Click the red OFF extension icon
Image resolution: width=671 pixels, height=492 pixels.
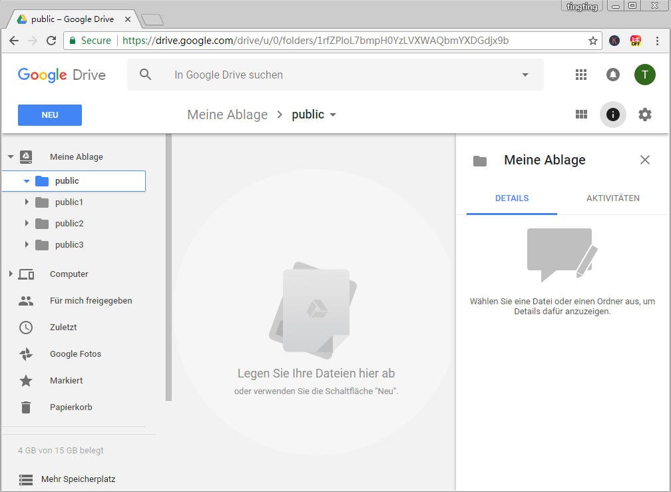tap(636, 41)
